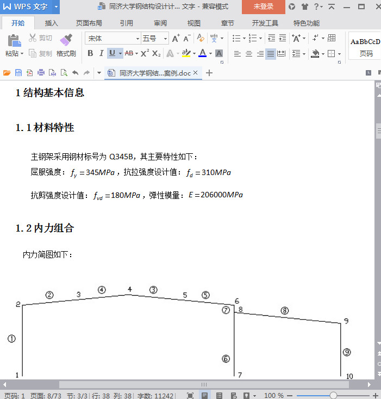
Task: Switch to outline view in status bar
Action: [x=219, y=395]
